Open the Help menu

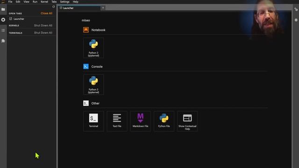point(76,2)
